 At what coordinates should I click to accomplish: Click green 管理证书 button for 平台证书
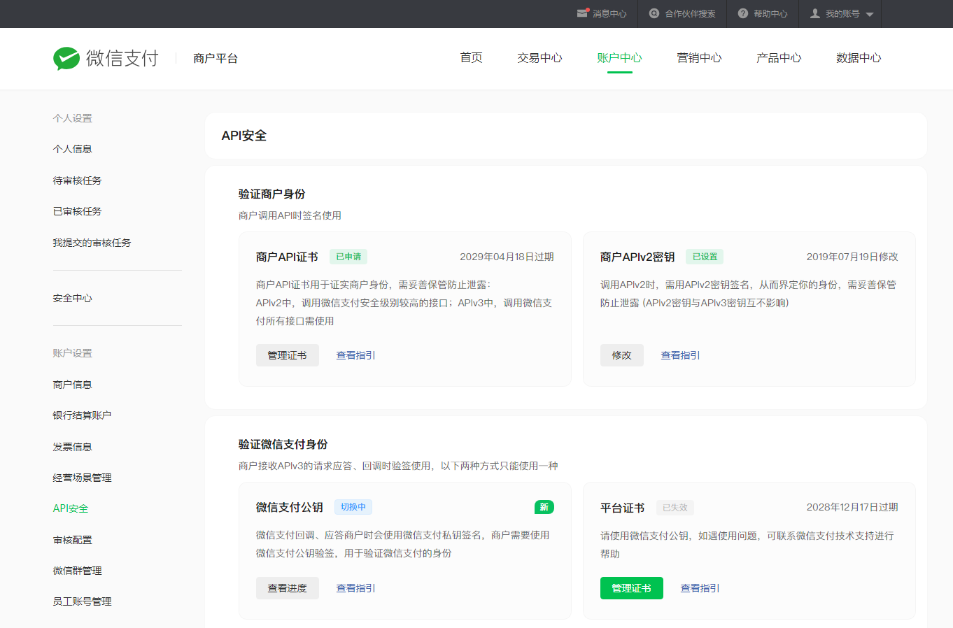click(x=632, y=588)
